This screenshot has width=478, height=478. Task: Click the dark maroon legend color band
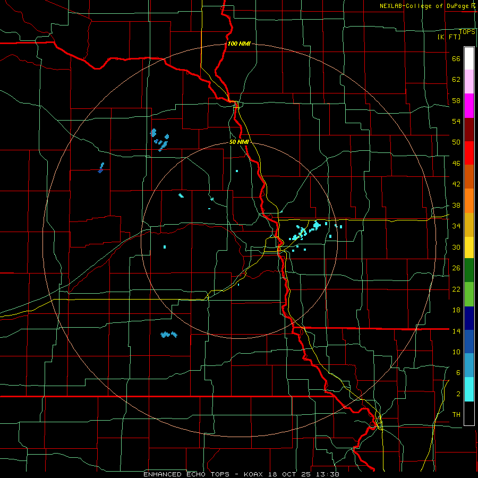point(469,130)
